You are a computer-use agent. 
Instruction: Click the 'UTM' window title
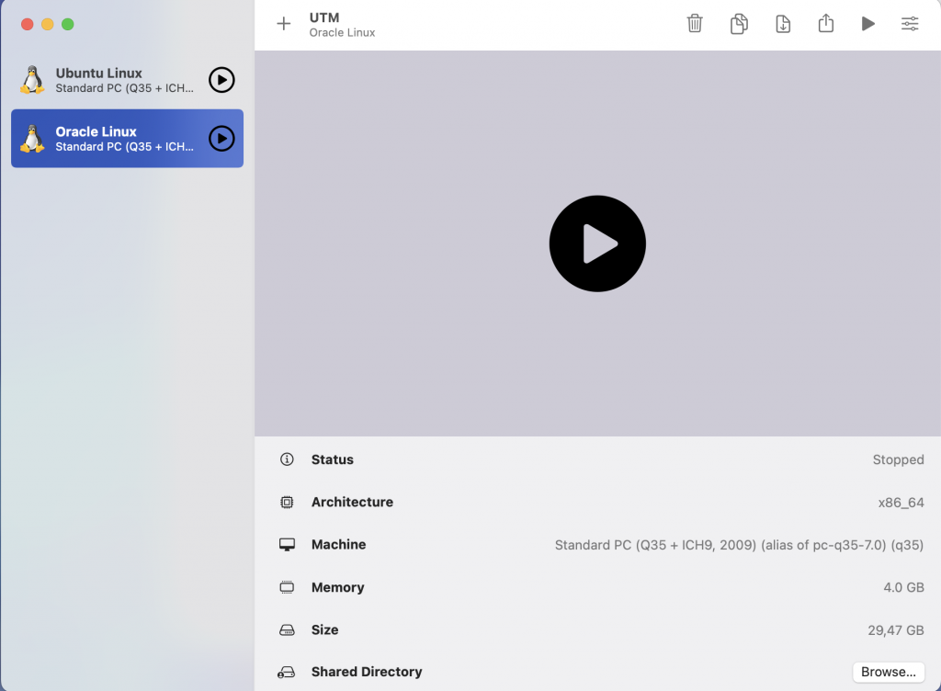[x=324, y=17]
